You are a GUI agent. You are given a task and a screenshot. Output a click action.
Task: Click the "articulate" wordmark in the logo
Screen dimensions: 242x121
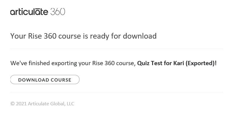29,12
